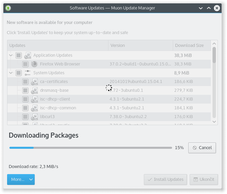The image size is (227, 194).
Task: Click the Application Updates label
Action: point(53,55)
